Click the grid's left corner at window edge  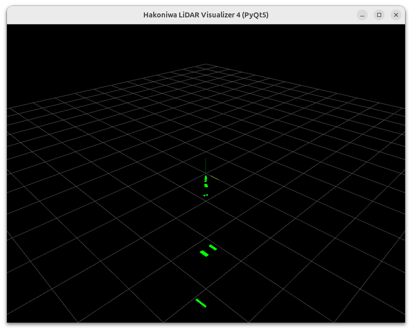(8, 108)
